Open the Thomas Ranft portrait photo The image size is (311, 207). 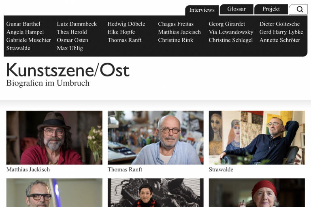tap(155, 137)
